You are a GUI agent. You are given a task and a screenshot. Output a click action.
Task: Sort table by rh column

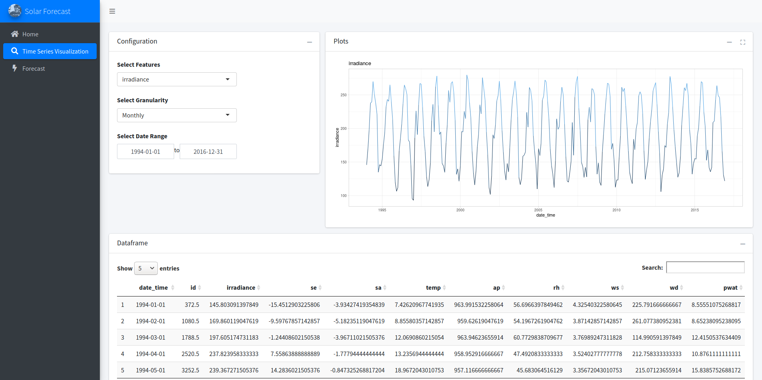[x=559, y=288]
